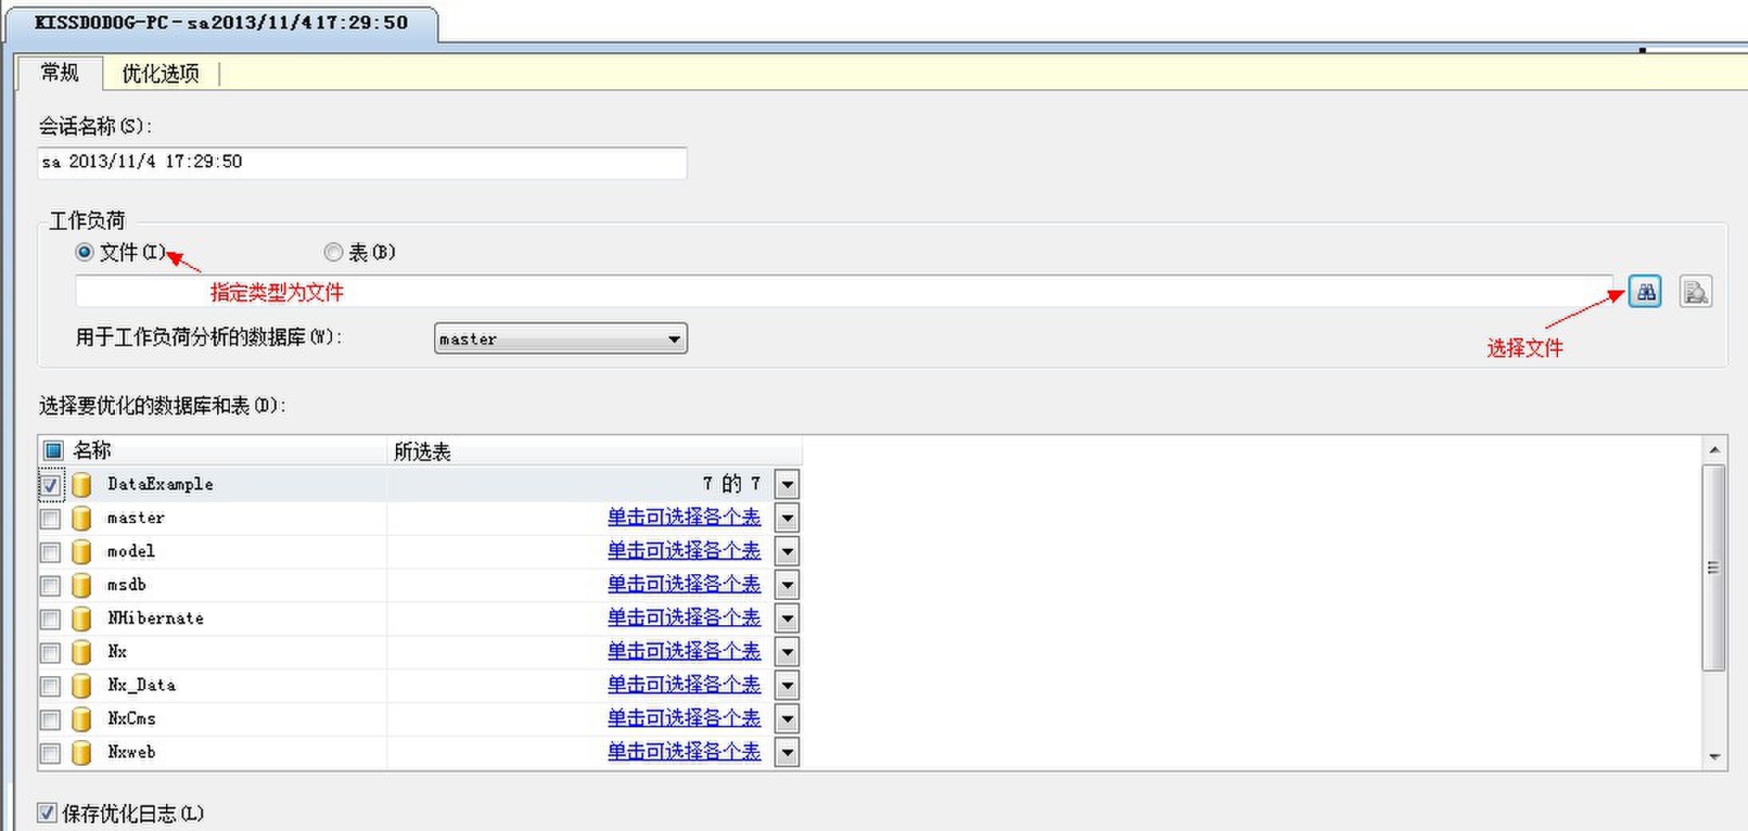Click the database list scrollbar thumb
The height and width of the screenshot is (831, 1748).
[1713, 568]
